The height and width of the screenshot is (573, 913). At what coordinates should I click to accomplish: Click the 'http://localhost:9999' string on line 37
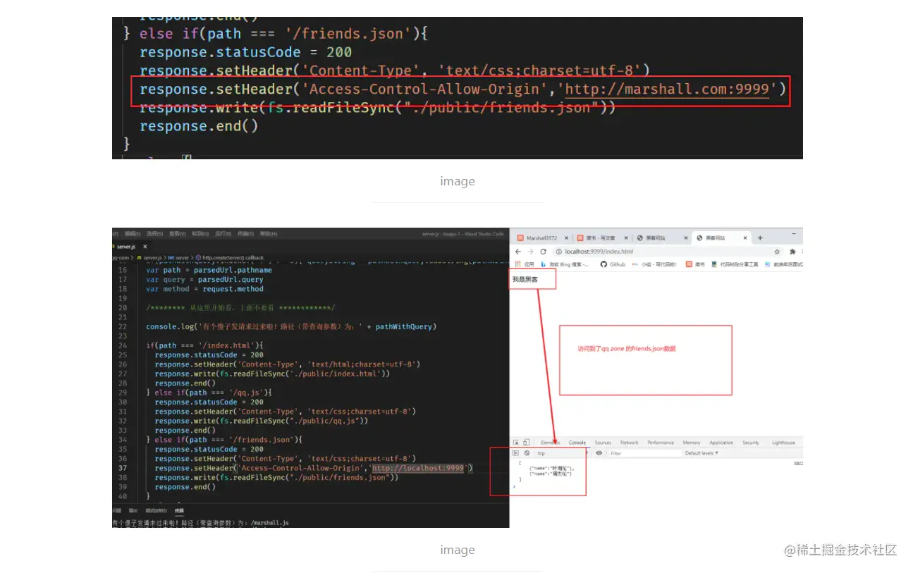(x=418, y=468)
